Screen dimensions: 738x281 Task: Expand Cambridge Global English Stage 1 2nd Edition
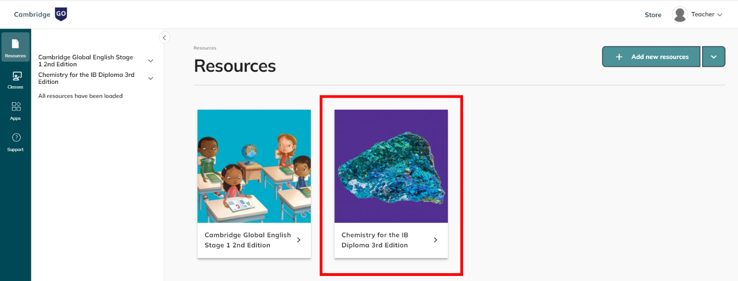point(150,60)
